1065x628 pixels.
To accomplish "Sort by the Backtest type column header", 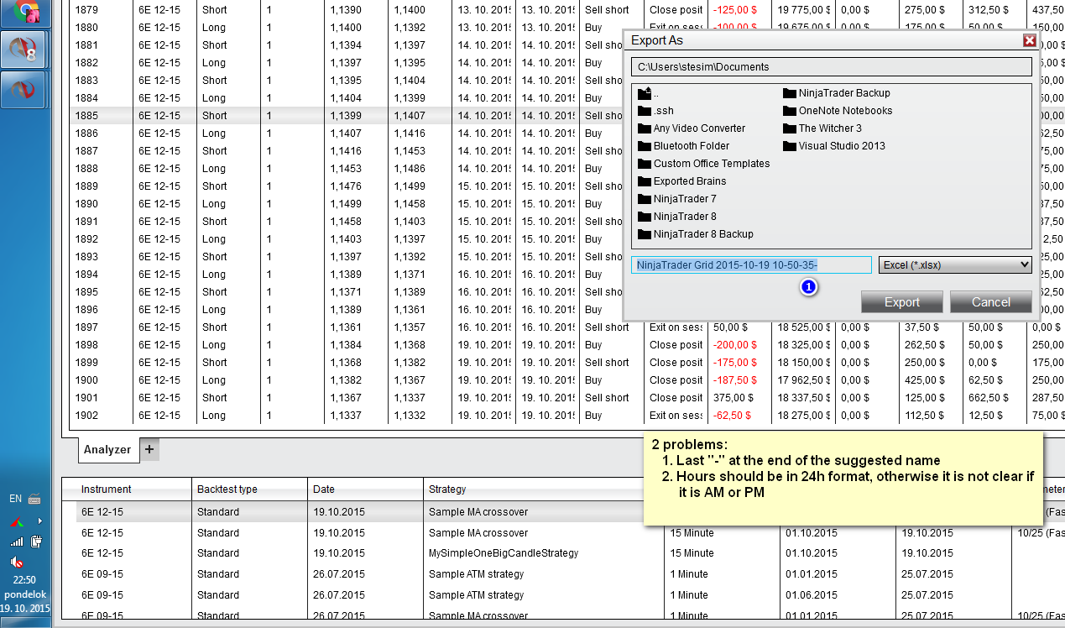I will click(249, 489).
